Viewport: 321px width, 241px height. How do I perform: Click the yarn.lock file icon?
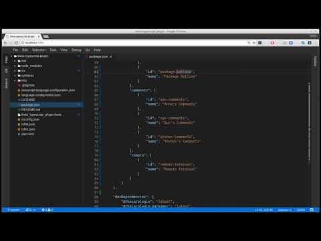19,134
